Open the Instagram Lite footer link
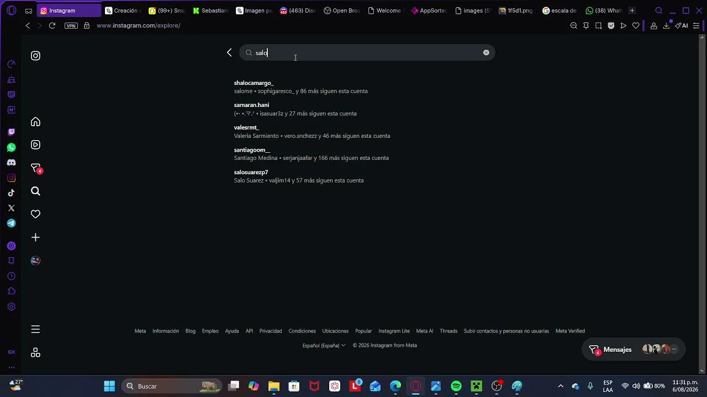Image resolution: width=707 pixels, height=397 pixels. [x=394, y=331]
